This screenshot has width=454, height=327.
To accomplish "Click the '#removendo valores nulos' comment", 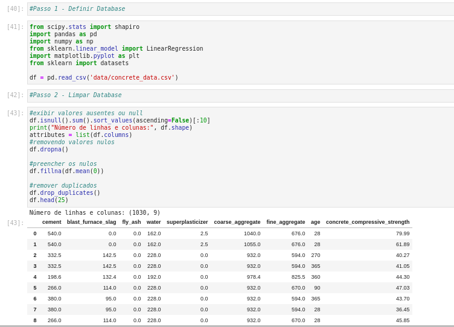I will (72, 142).
